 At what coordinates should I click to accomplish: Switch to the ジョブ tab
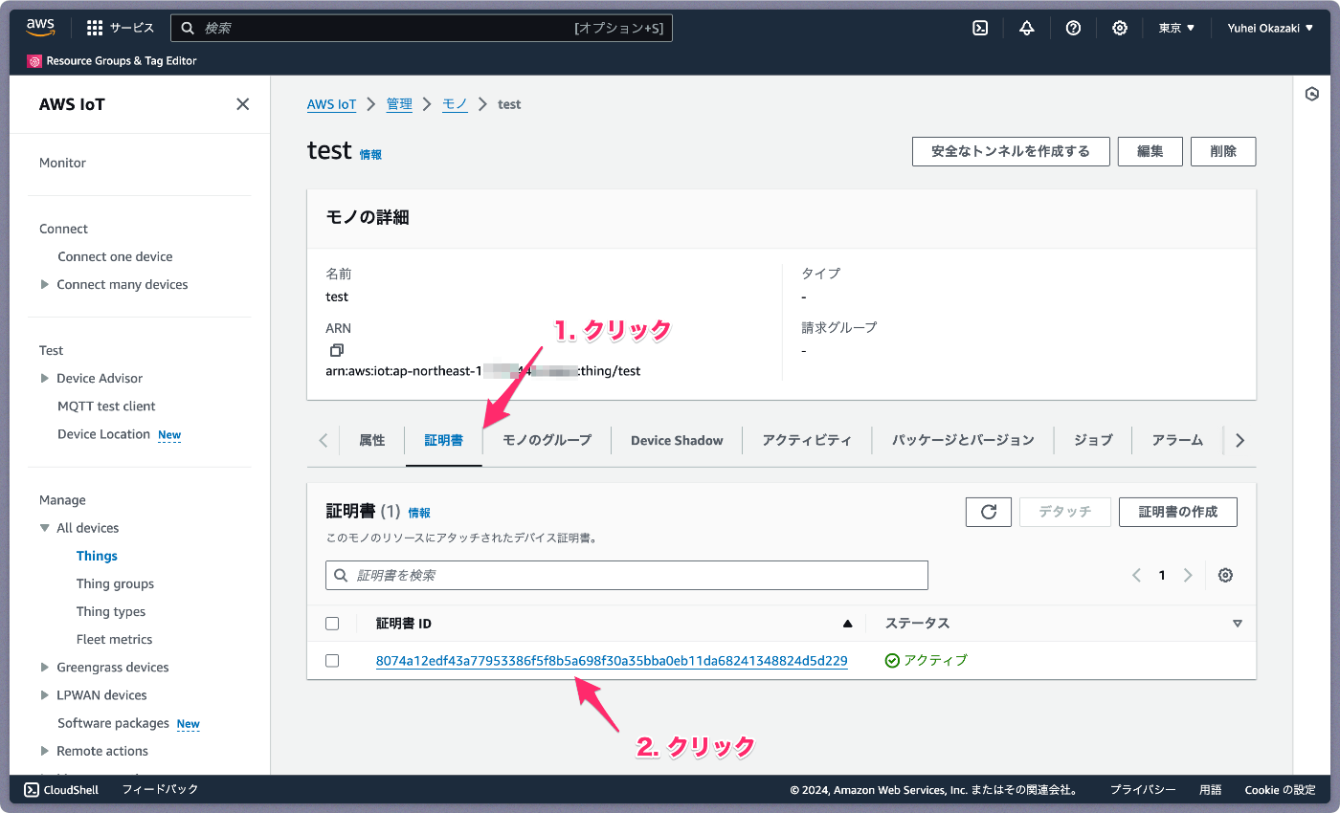point(1093,440)
